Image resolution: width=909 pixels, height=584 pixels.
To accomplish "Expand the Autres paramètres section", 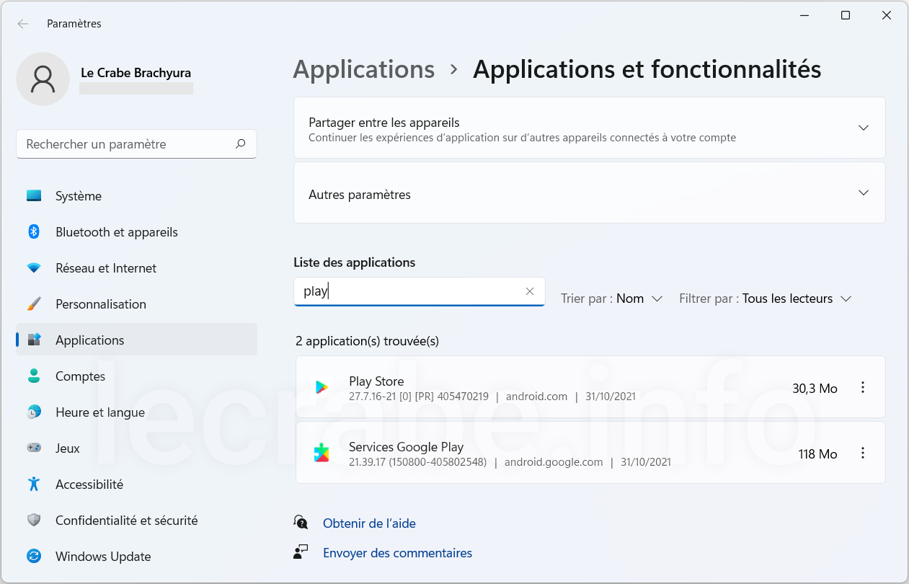I will pyautogui.click(x=864, y=193).
